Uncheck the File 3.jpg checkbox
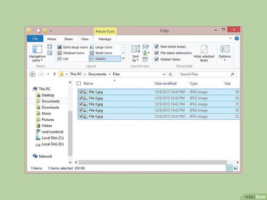The width and height of the screenshot is (267, 200). click(x=80, y=104)
